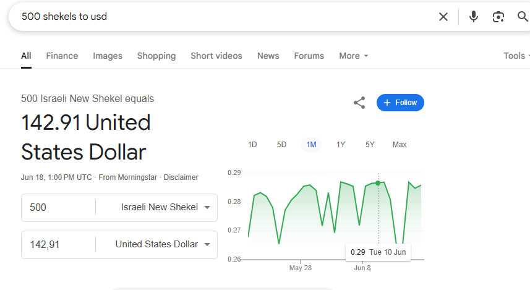
Task: Click the '142.91 United States Dollar' result
Action: coord(86,137)
